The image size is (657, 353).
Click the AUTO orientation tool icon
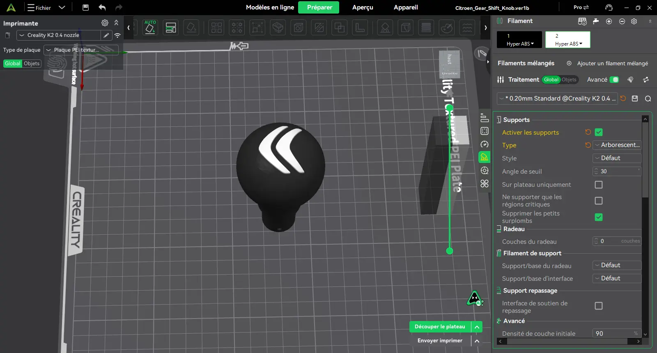tap(150, 28)
